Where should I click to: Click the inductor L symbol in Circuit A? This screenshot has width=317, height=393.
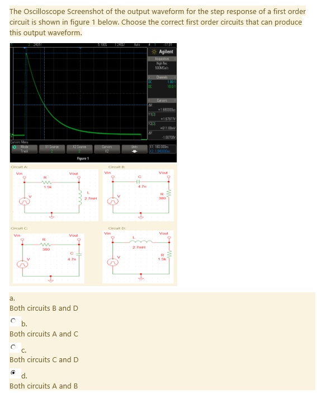pos(81,197)
